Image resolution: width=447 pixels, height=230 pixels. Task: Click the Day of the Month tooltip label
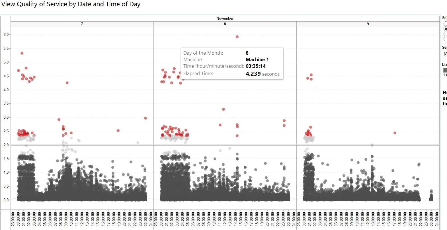coord(203,53)
